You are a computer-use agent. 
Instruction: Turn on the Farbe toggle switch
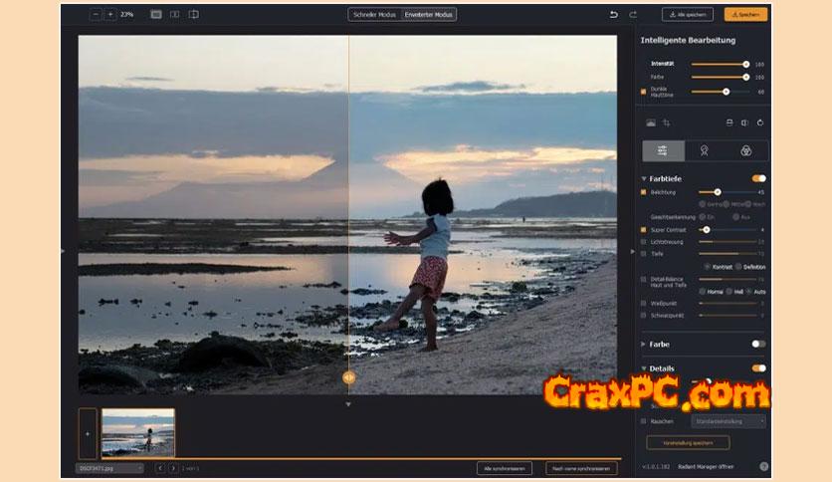pyautogui.click(x=758, y=344)
